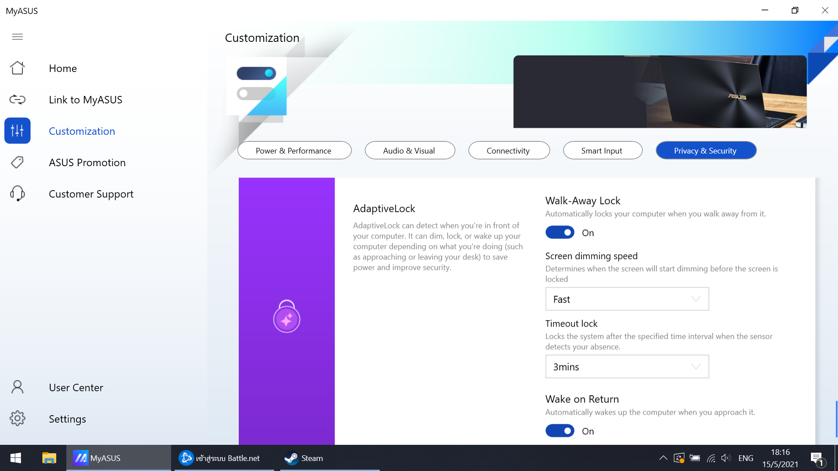Click the battery icon in tray

[695, 458]
